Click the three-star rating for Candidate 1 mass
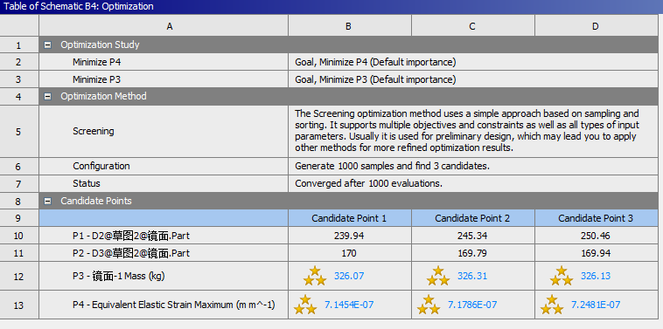 point(315,276)
